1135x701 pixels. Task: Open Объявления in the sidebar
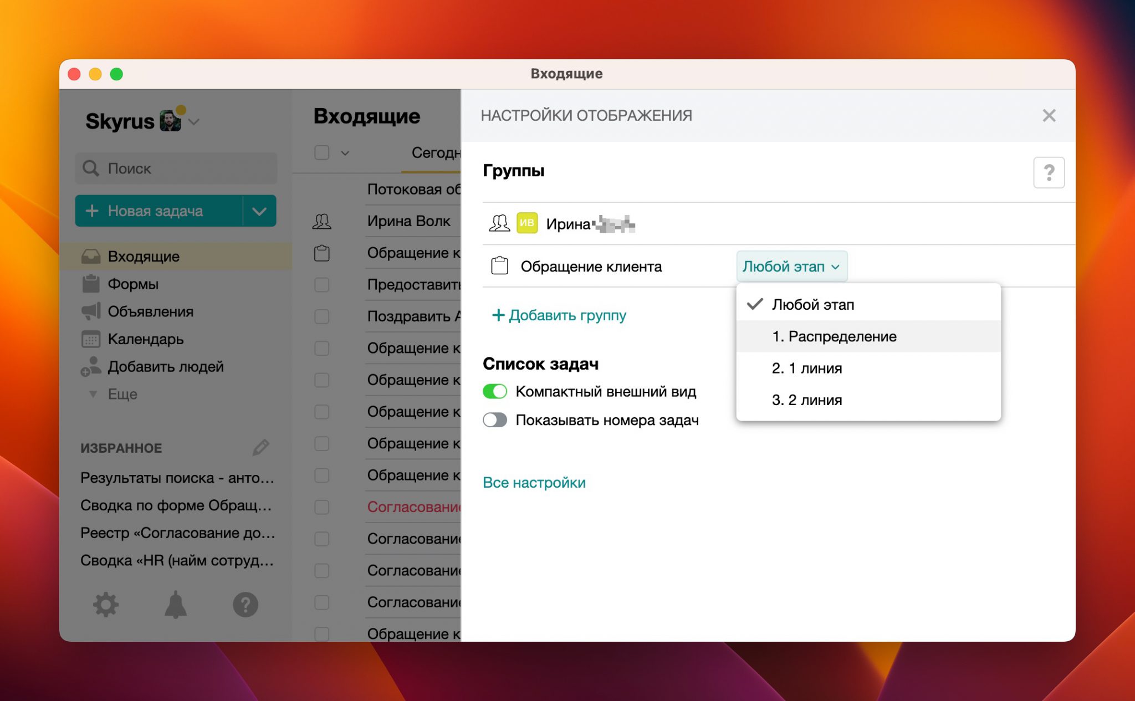tap(151, 311)
